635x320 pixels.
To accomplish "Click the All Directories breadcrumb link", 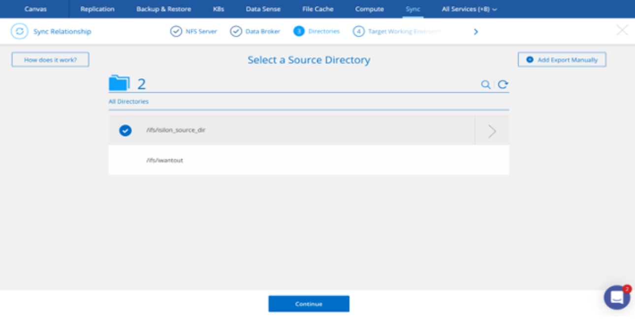I will tap(128, 102).
